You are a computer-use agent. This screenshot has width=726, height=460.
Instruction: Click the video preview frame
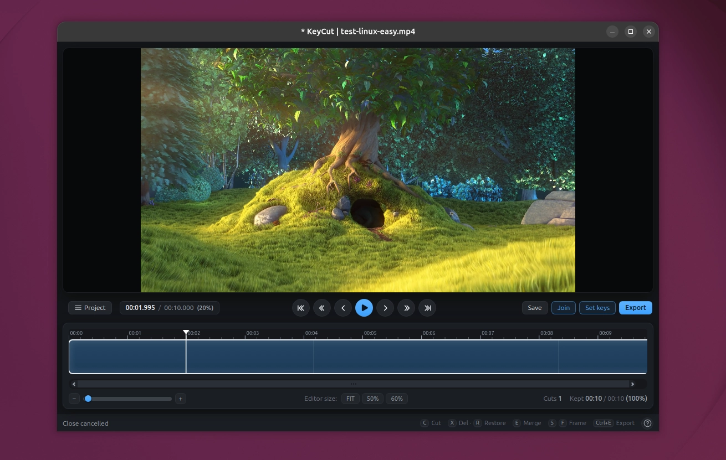coord(358,170)
